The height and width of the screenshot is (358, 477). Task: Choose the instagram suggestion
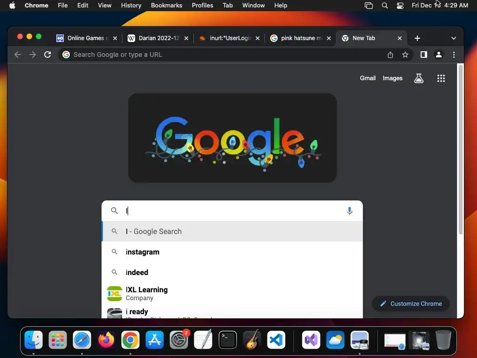[x=232, y=252]
